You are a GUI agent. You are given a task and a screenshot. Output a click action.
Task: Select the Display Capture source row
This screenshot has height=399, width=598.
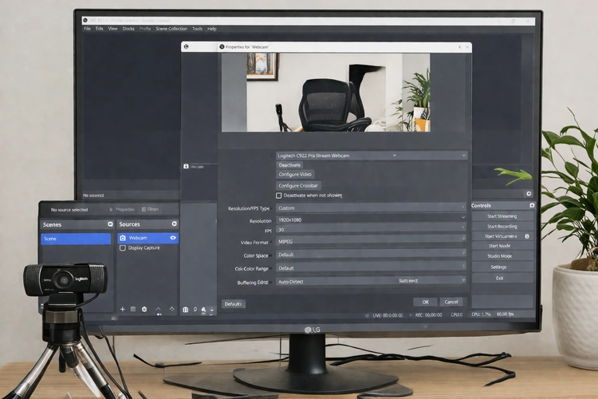pyautogui.click(x=148, y=248)
